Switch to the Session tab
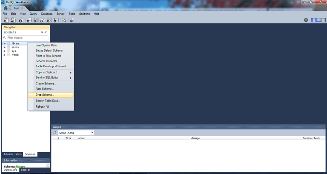Screen dimensions: 327x174 [26, 170]
